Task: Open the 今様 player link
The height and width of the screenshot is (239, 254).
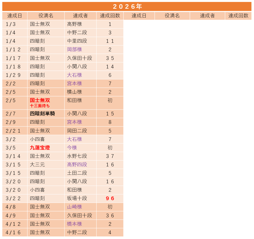Action: [72, 148]
